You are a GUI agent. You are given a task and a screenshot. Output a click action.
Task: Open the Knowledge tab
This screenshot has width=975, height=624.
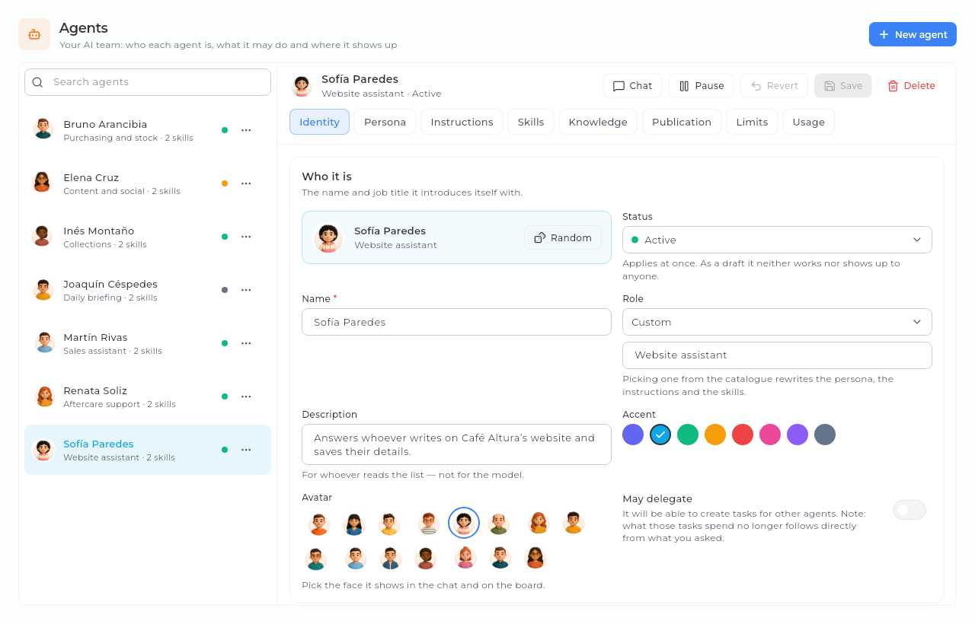click(598, 122)
